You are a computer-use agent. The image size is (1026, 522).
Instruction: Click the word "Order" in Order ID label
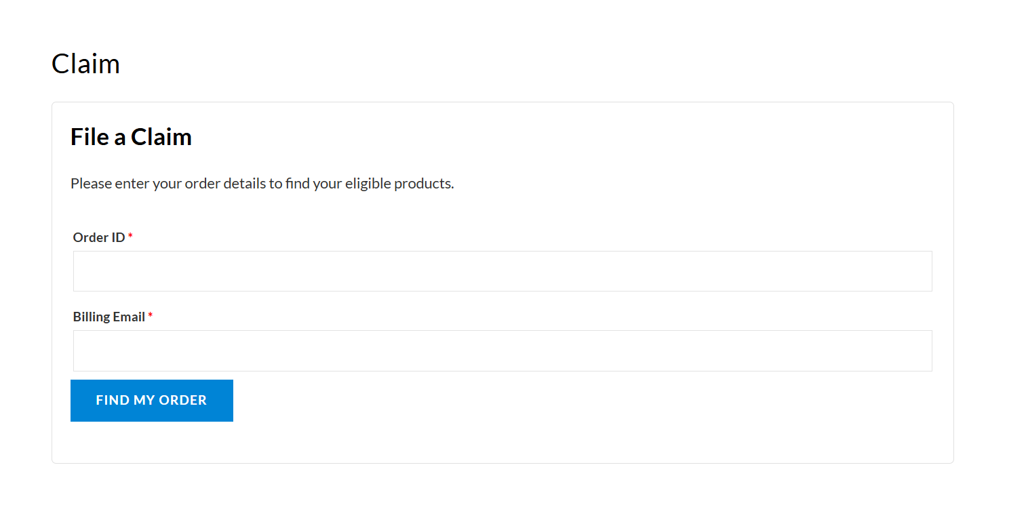(x=91, y=237)
